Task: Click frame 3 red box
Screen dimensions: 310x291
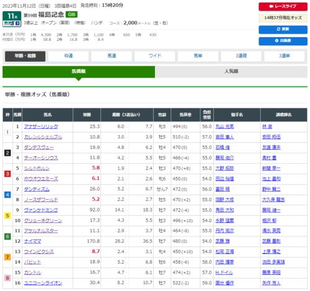Action: (x=7, y=174)
